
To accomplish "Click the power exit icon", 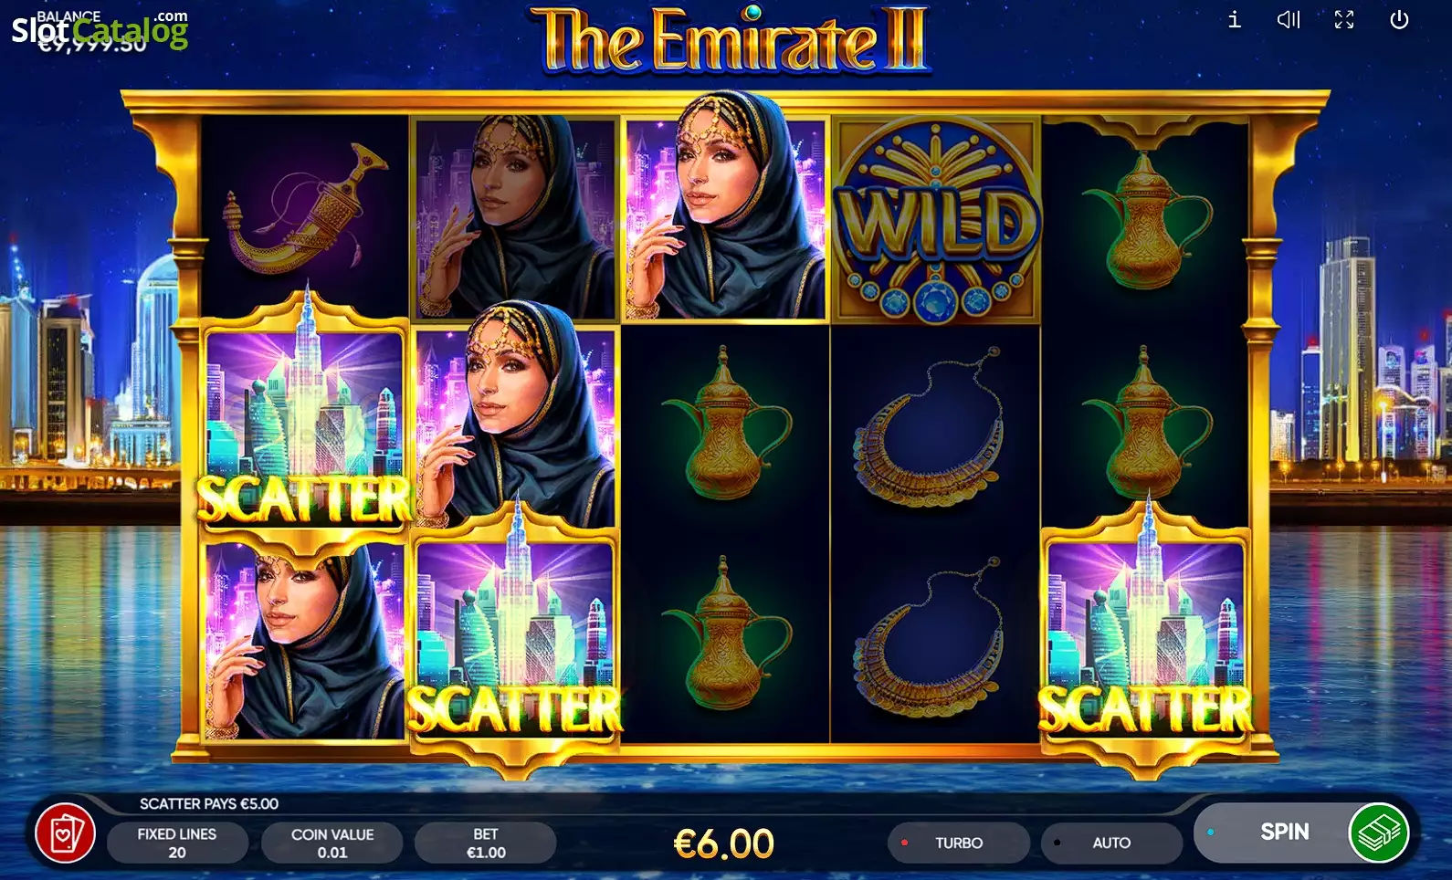I will pos(1399,19).
